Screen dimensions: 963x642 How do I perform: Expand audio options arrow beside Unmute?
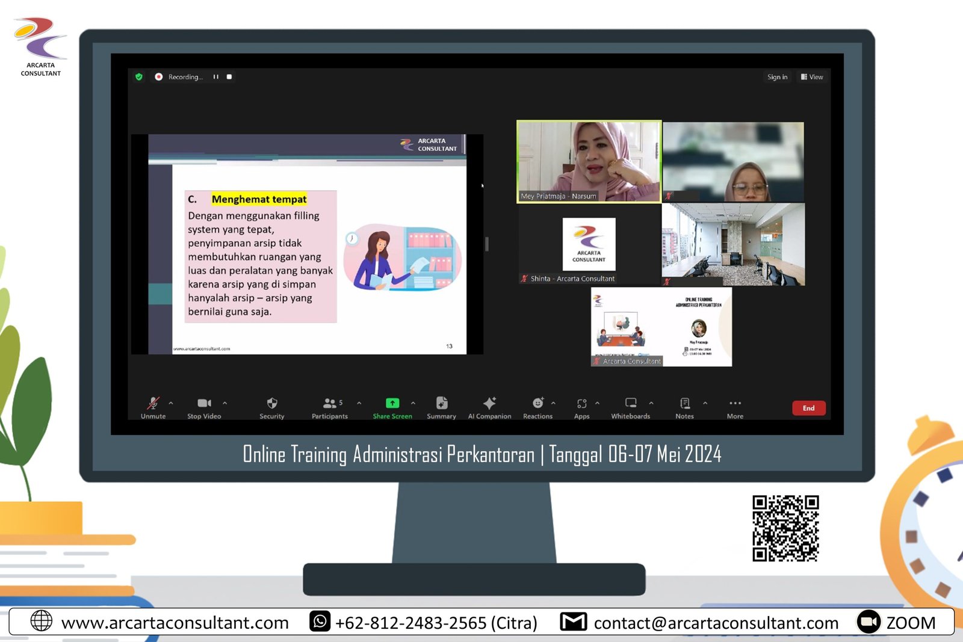pos(171,403)
